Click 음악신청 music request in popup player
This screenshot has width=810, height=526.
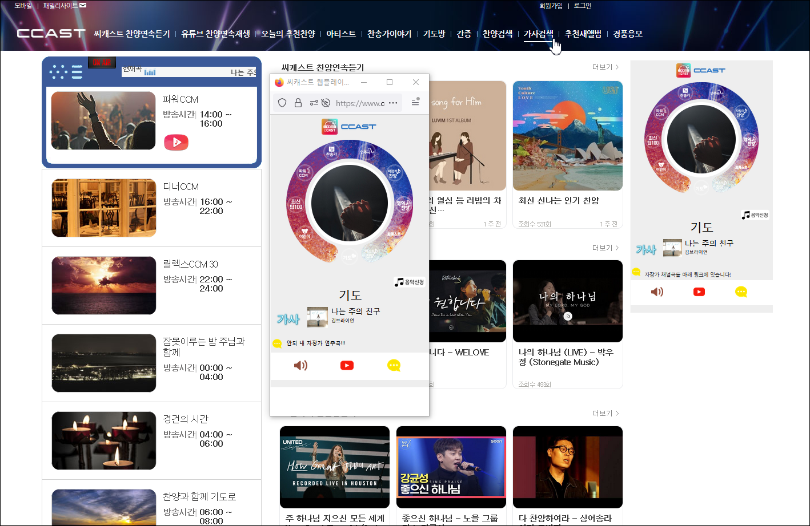tap(410, 282)
